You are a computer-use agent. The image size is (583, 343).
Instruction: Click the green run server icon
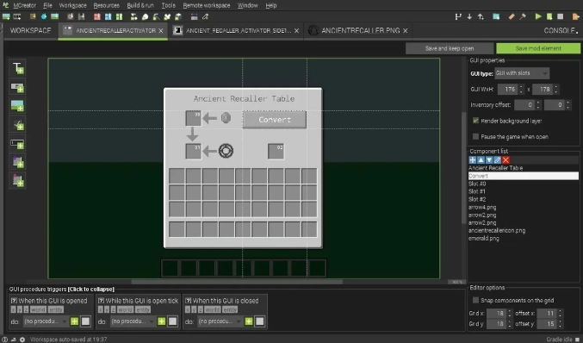[549, 16]
